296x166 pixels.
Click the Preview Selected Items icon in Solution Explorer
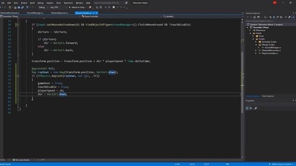pos(293,17)
